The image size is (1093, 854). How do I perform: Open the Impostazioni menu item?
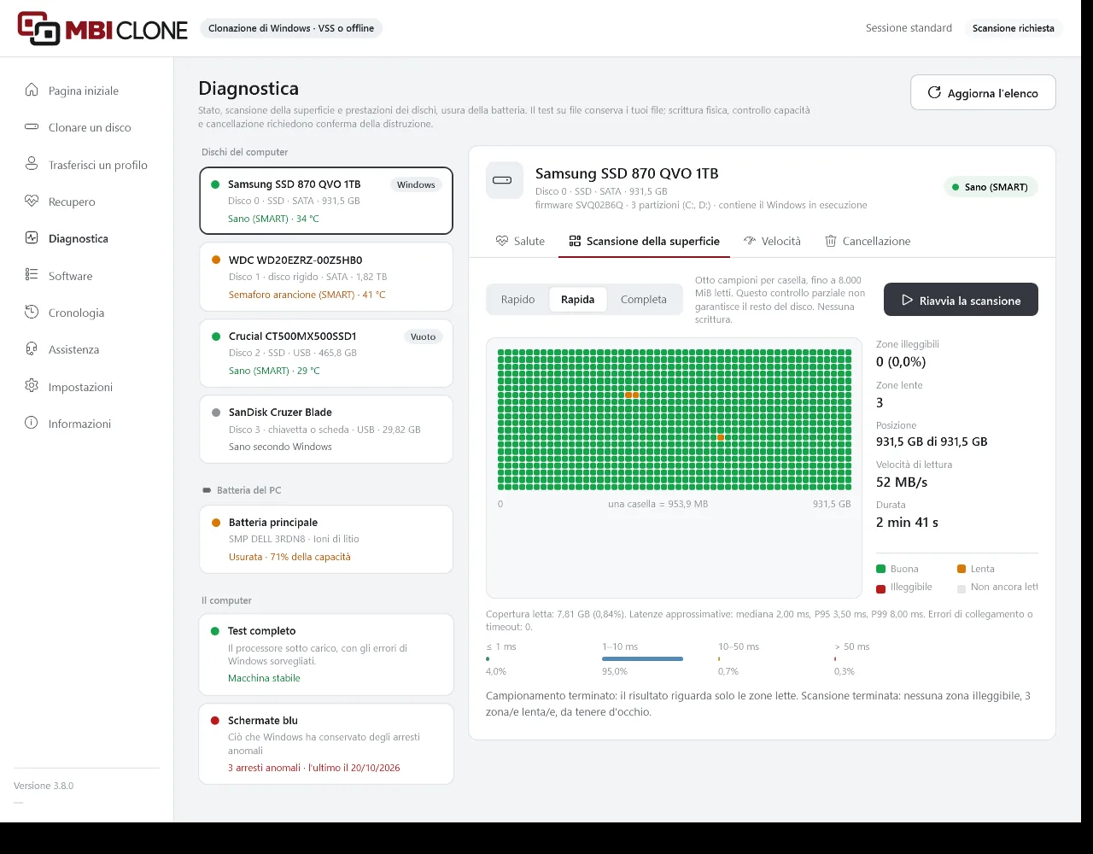tap(87, 387)
